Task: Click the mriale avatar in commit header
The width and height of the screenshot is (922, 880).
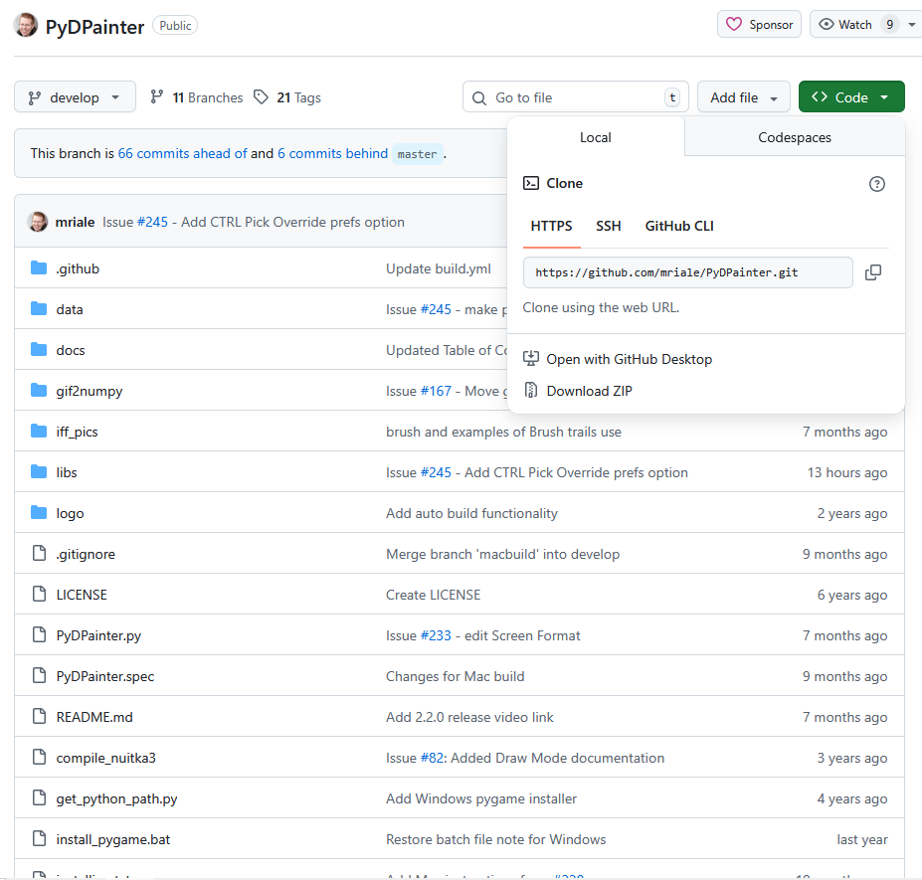Action: [38, 222]
